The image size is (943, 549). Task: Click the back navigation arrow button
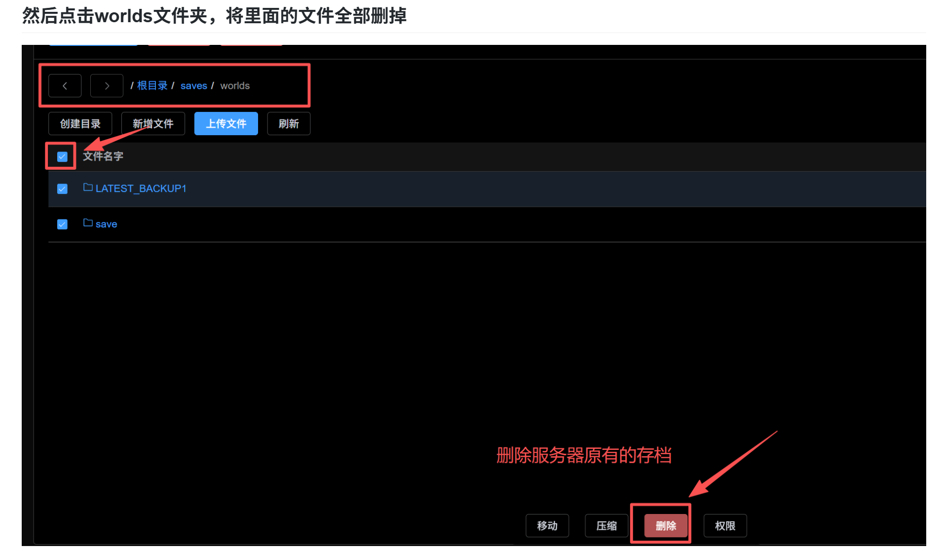coord(65,86)
